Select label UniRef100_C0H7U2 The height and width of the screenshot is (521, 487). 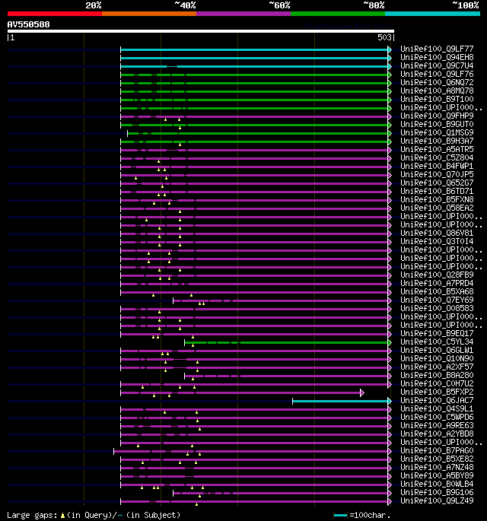(437, 384)
